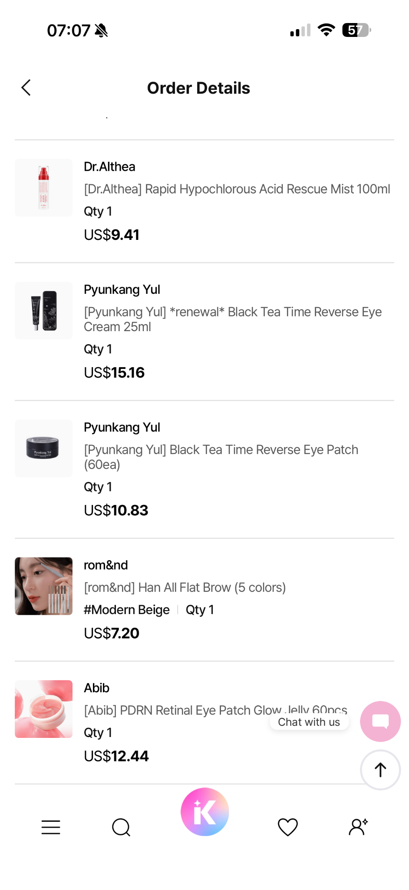Open my account profile icon
Image resolution: width=409 pixels, height=890 pixels.
[358, 827]
